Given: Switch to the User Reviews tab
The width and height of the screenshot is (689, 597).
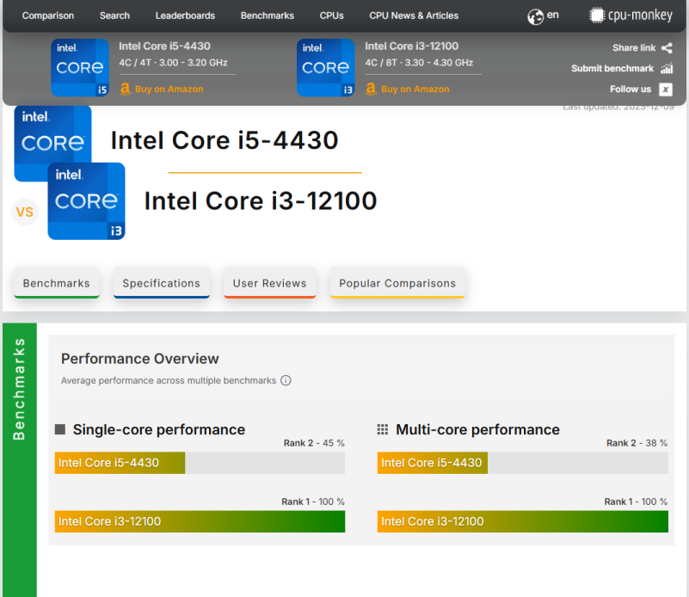Looking at the screenshot, I should click(x=269, y=283).
